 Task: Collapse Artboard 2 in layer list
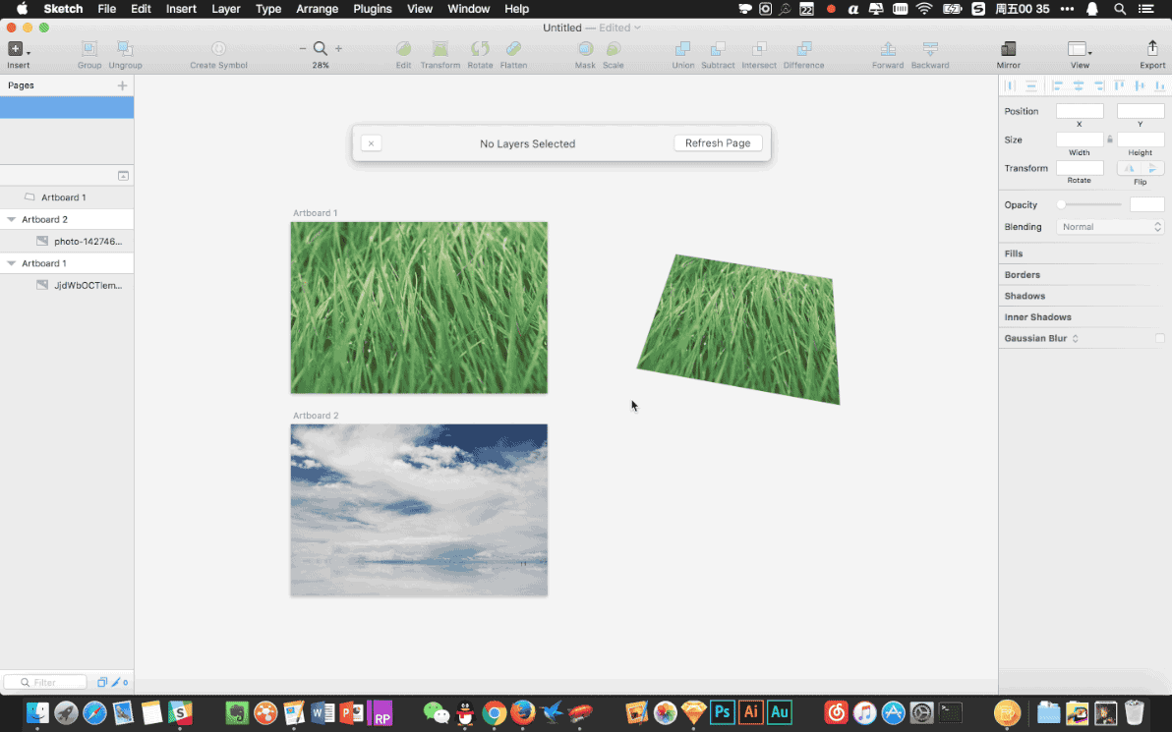11,220
